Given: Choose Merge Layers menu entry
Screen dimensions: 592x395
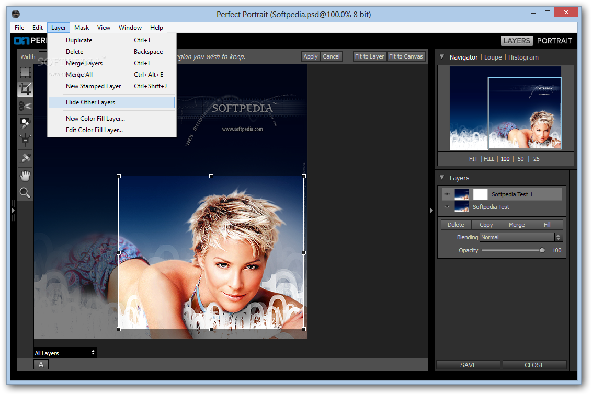Looking at the screenshot, I should point(112,63).
